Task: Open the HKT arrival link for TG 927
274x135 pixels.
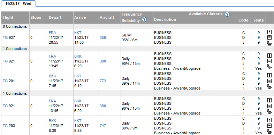Action: pos(78,33)
